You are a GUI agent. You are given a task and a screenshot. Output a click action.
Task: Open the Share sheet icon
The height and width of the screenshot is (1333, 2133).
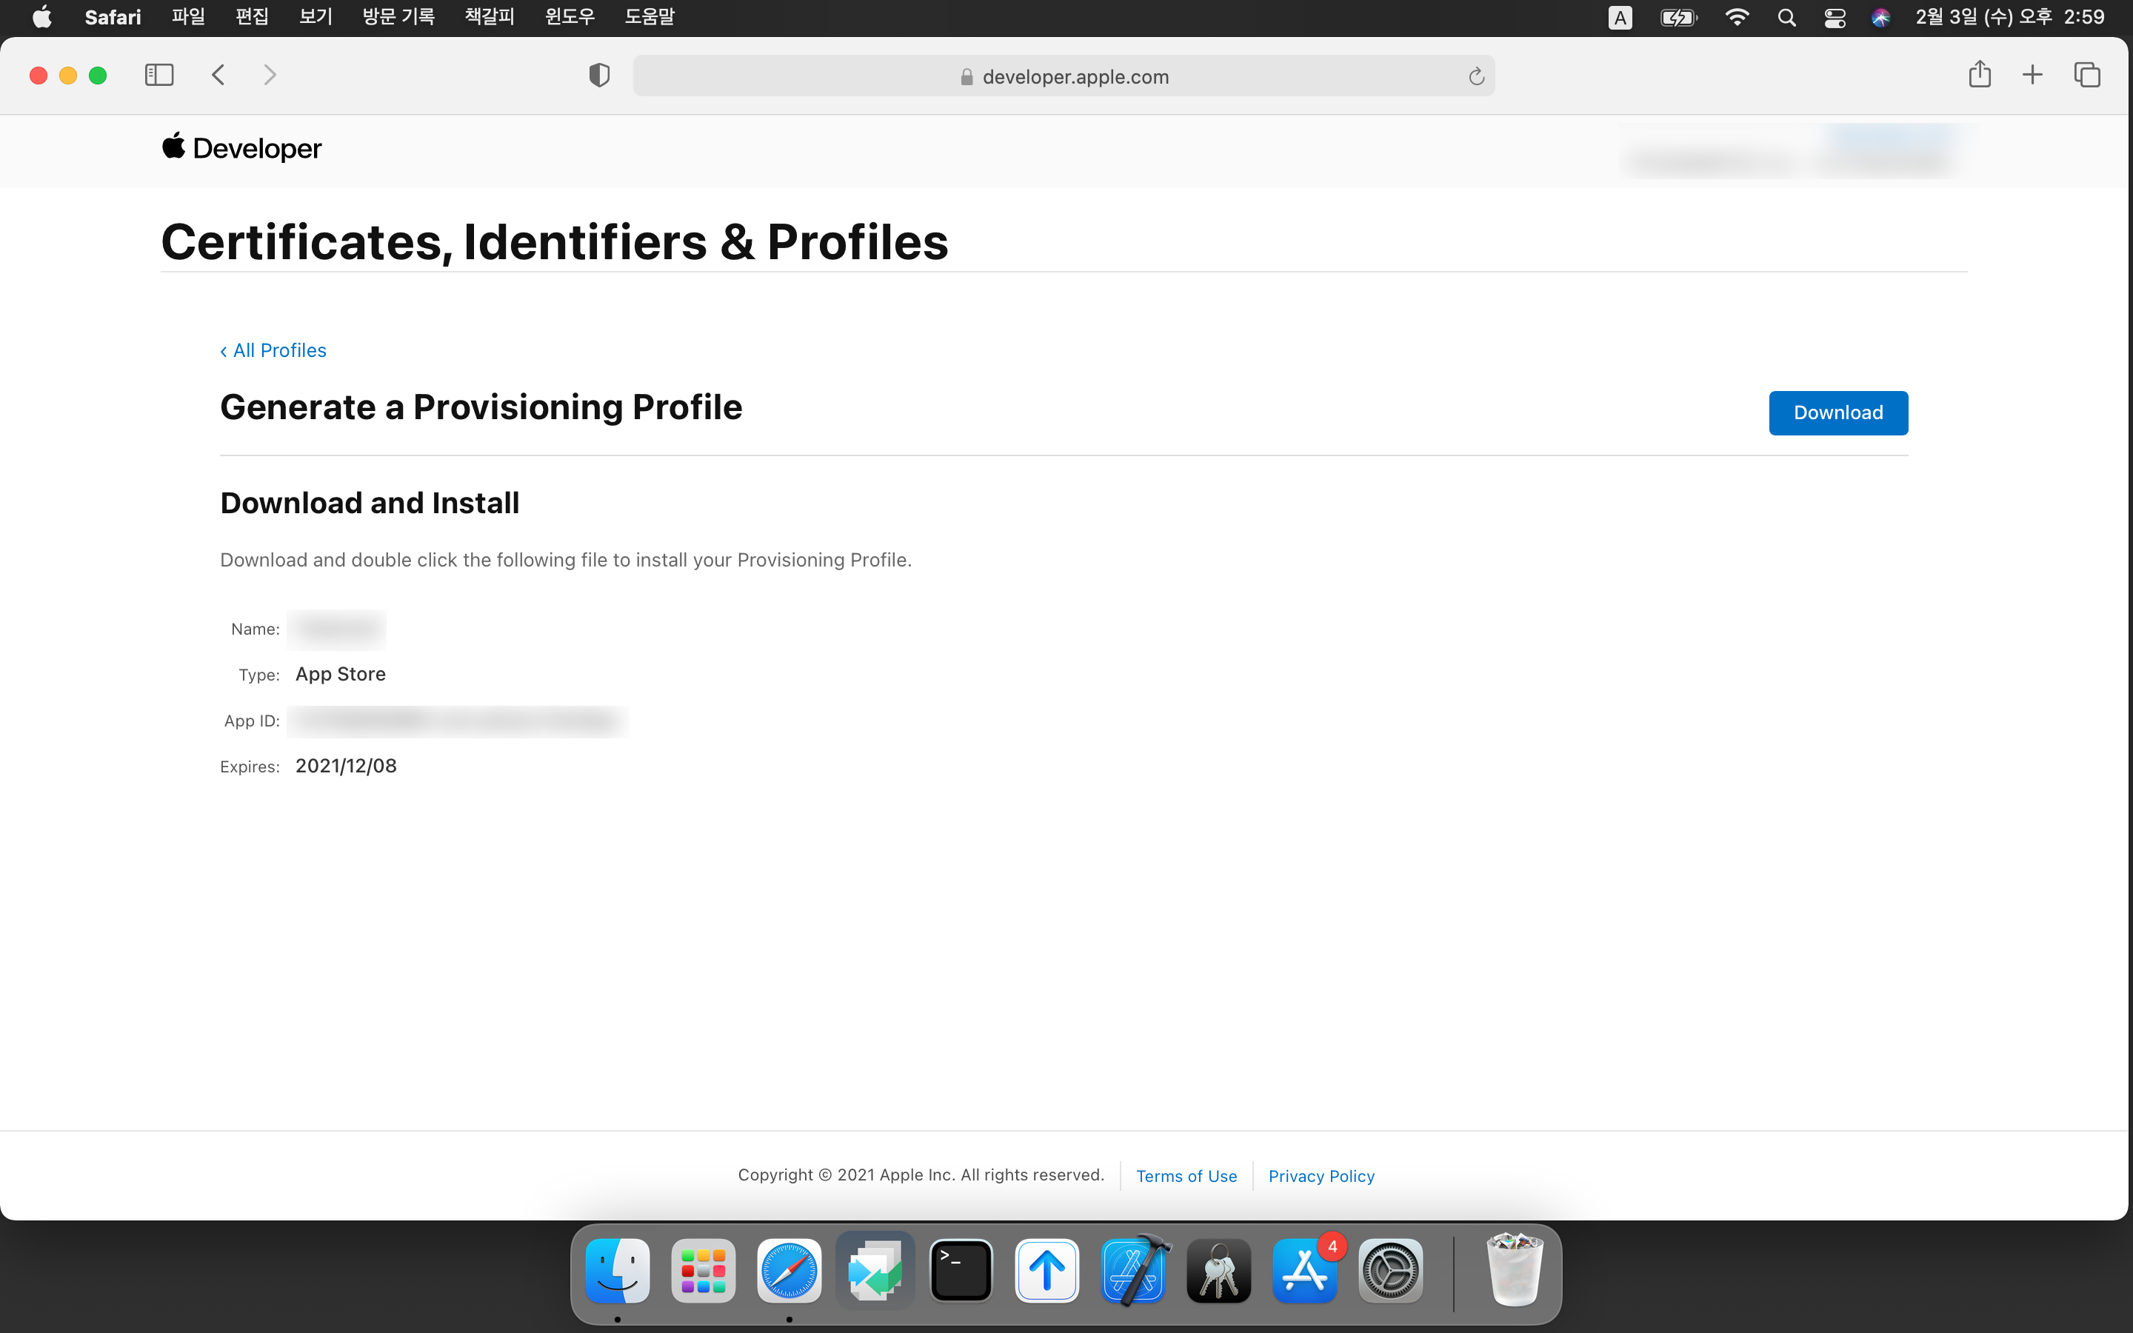coord(1980,75)
